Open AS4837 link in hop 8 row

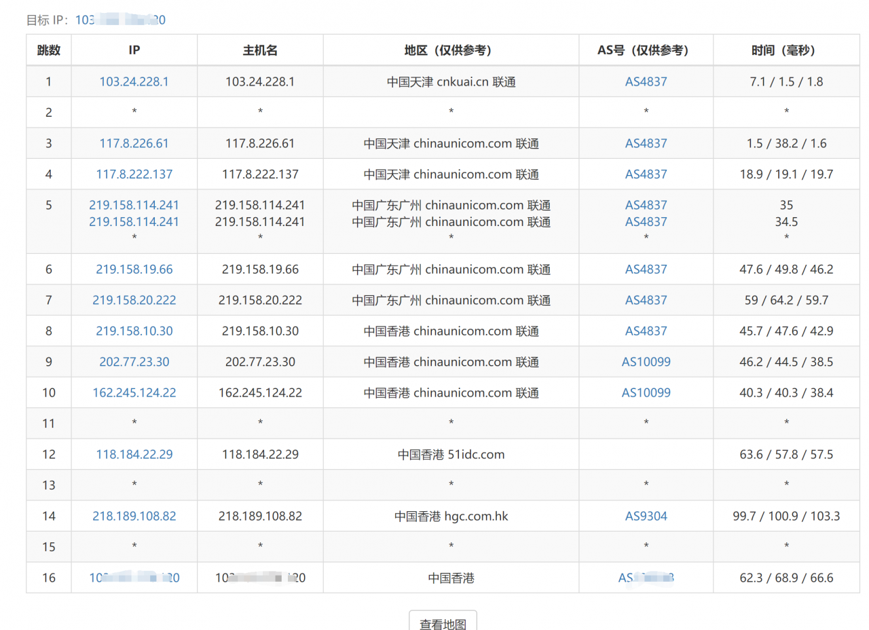[646, 331]
